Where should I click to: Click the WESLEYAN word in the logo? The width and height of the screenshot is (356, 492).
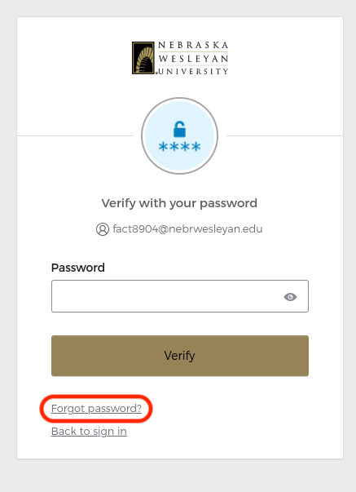pos(193,59)
